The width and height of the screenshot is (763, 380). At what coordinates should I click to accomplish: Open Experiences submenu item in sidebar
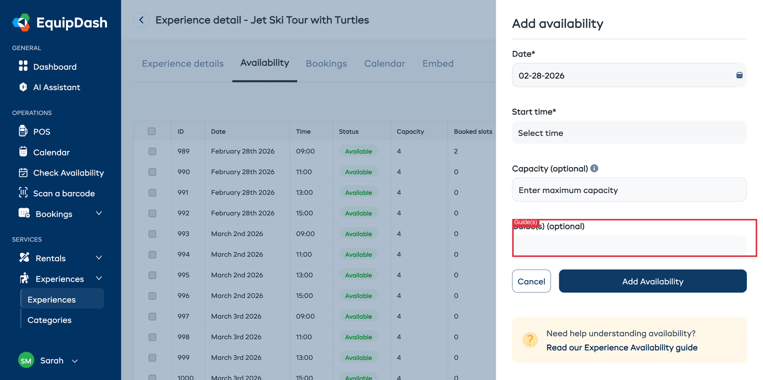tap(62, 299)
